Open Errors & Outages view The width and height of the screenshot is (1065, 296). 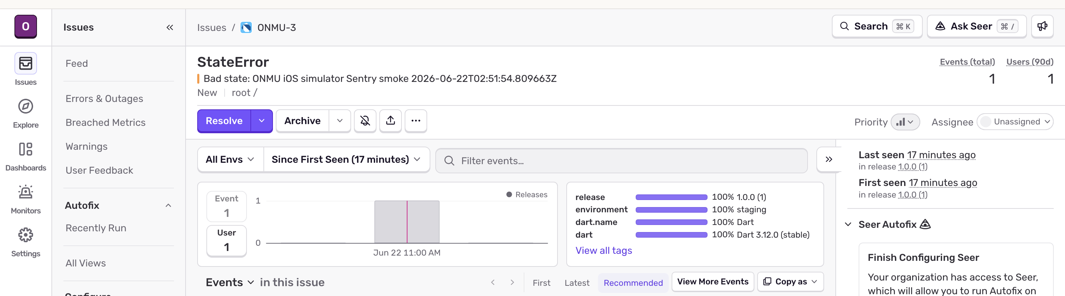pos(104,99)
